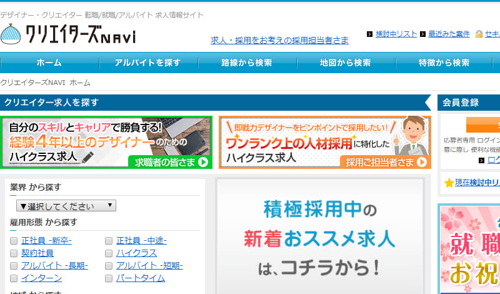
Task: Click the pink 就職お祝い cherry blossom banner
Action: pyautogui.click(x=470, y=249)
